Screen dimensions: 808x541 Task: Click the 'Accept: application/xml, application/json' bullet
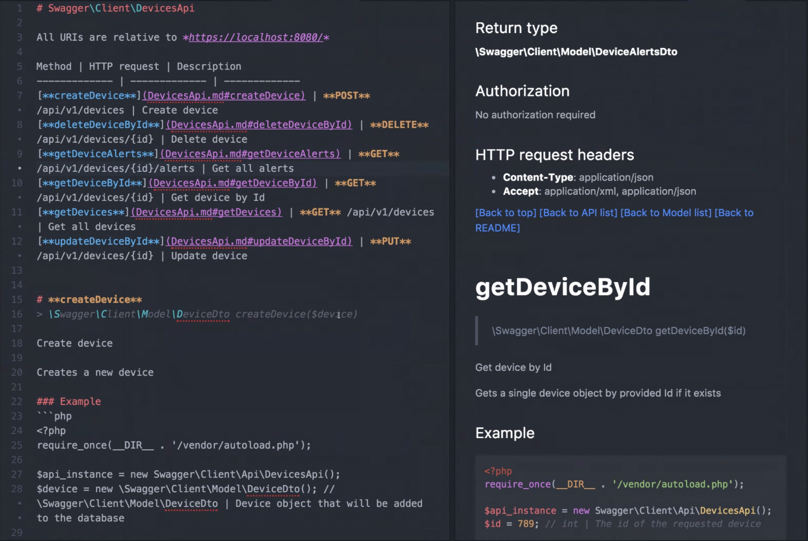coord(599,191)
